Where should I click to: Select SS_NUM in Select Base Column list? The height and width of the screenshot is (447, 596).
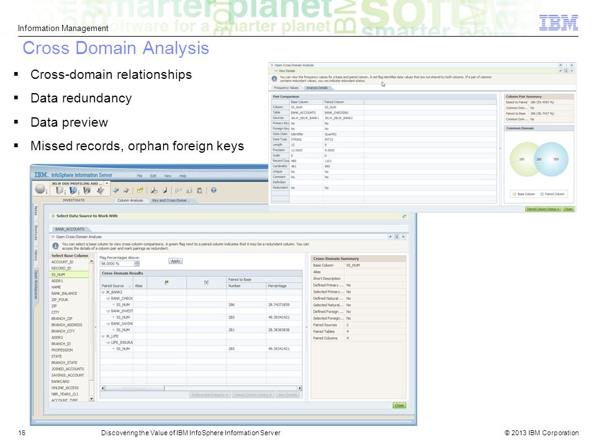pyautogui.click(x=70, y=274)
